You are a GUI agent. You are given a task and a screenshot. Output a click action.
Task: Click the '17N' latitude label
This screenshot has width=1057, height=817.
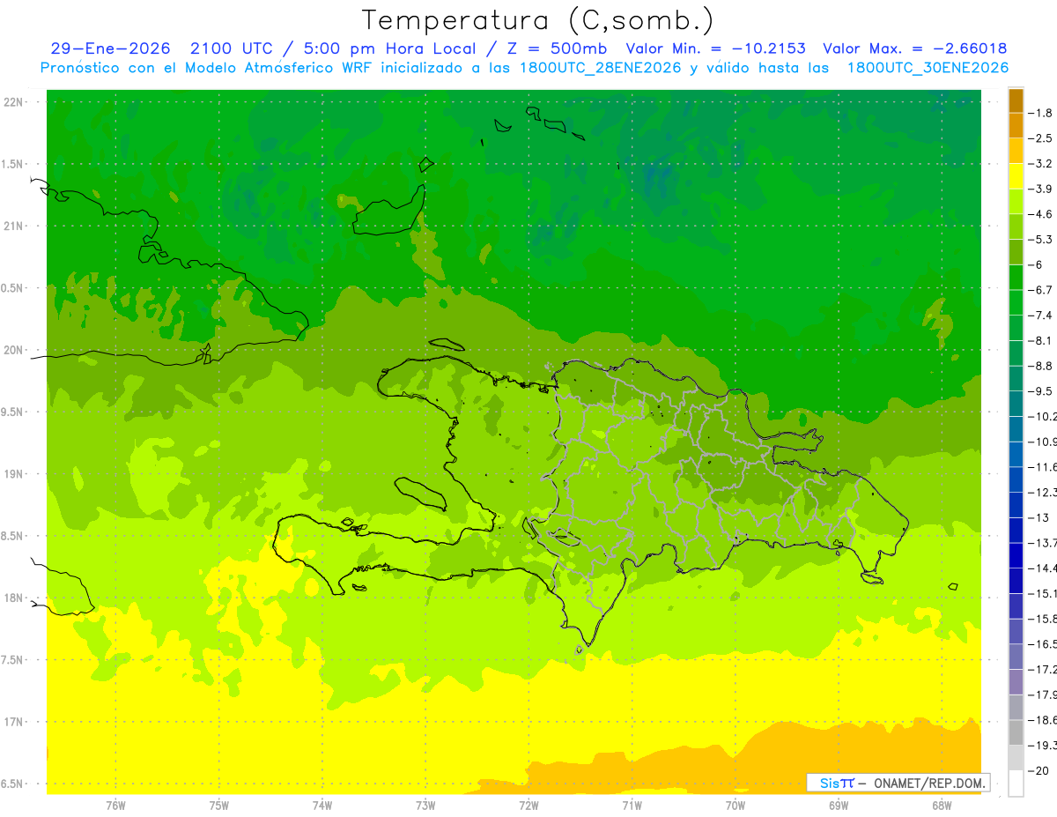point(12,722)
